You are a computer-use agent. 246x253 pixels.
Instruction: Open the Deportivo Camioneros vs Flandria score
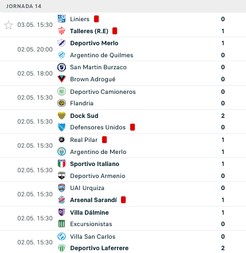pos(223,97)
